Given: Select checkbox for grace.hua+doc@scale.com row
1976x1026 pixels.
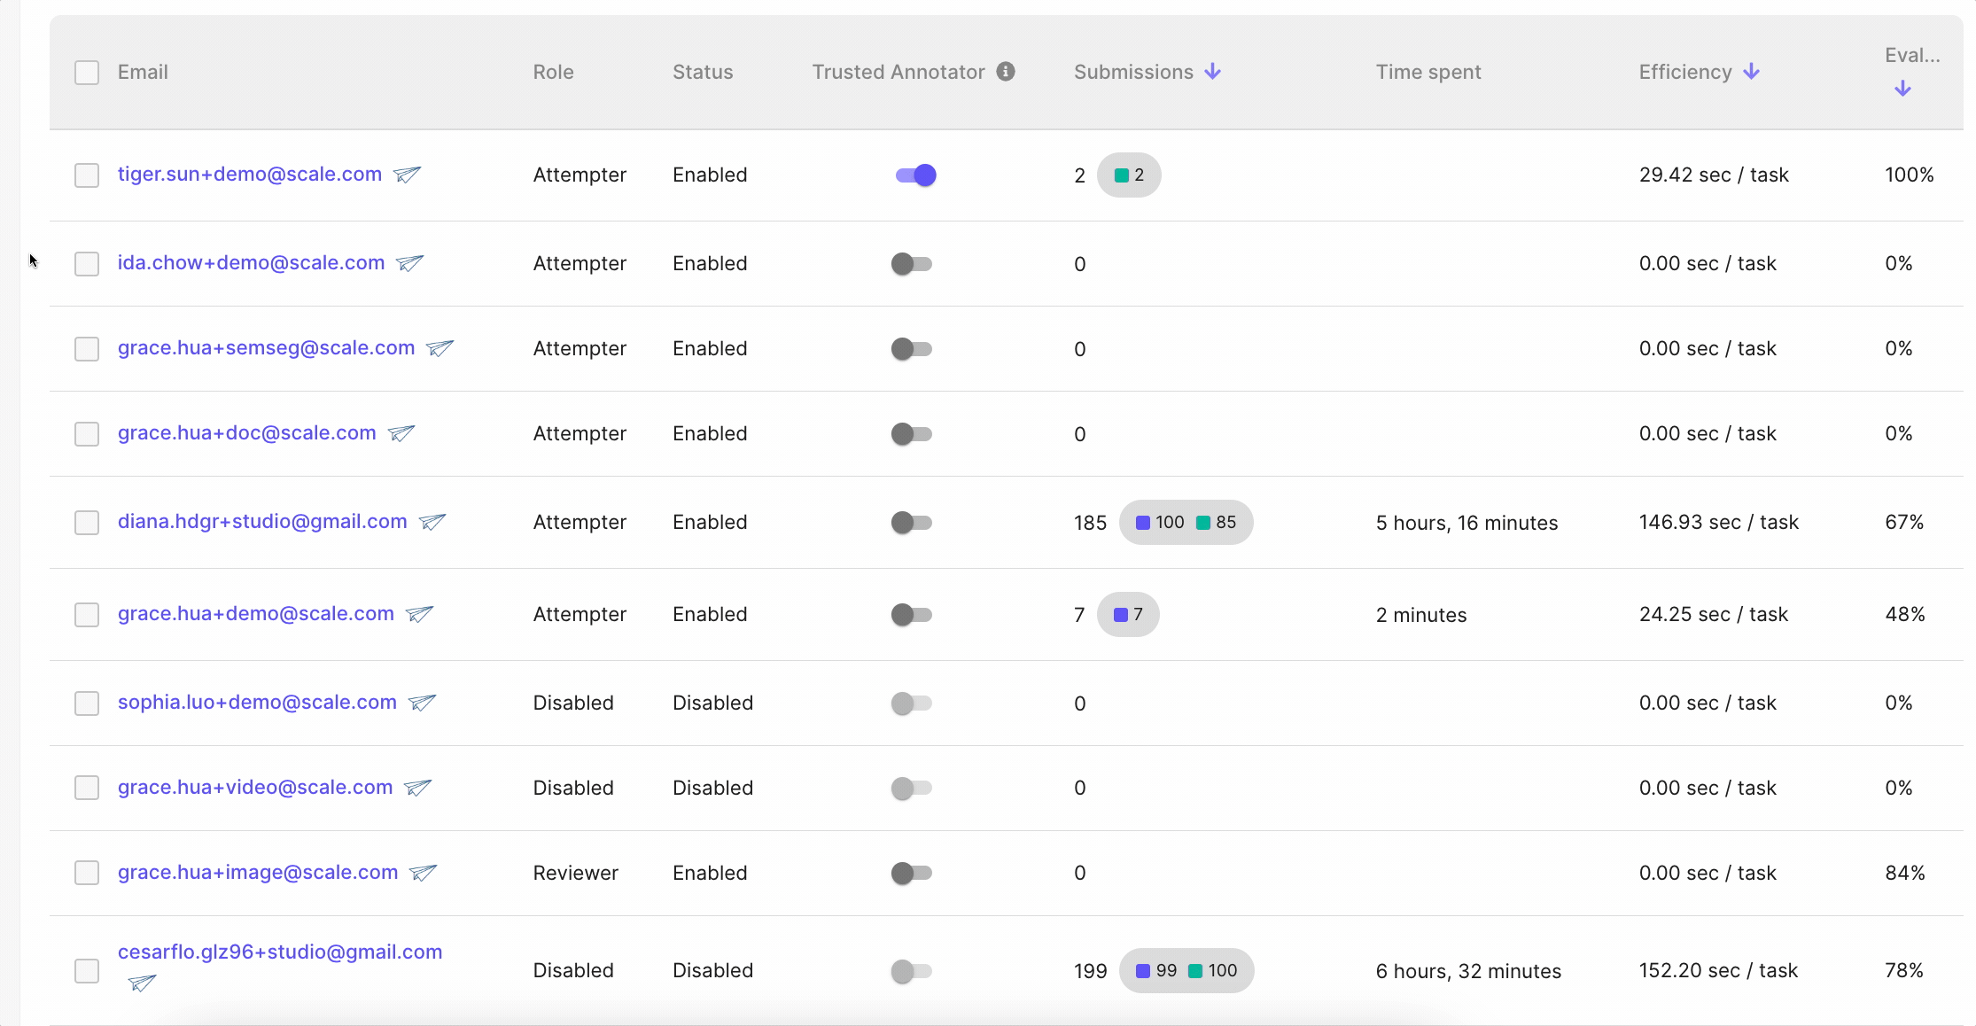Looking at the screenshot, I should [x=87, y=434].
